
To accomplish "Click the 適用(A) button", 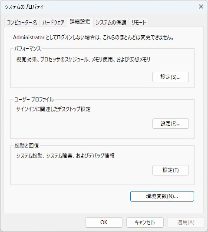I will tap(186, 222).
